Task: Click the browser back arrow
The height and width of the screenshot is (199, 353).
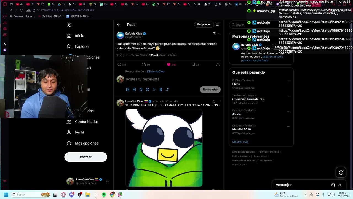Action: (11, 10)
